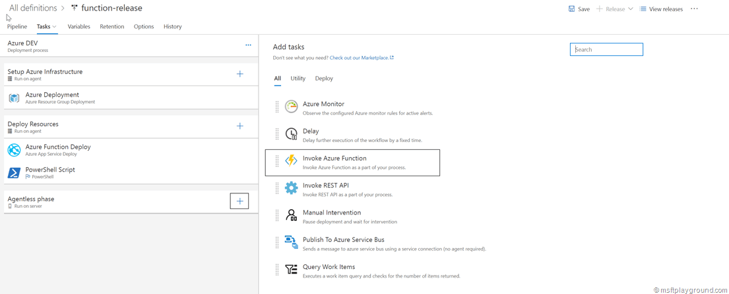Click the Query Work Items title text
729x294 pixels.
click(x=329, y=266)
